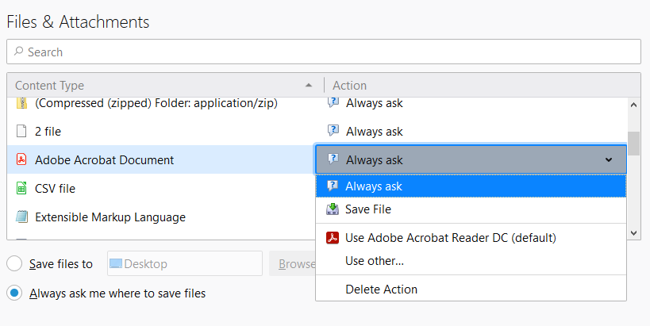Select the Save files to radio button

[x=14, y=263]
